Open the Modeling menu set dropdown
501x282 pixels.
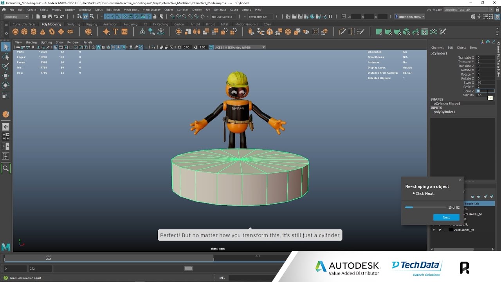[x=16, y=16]
